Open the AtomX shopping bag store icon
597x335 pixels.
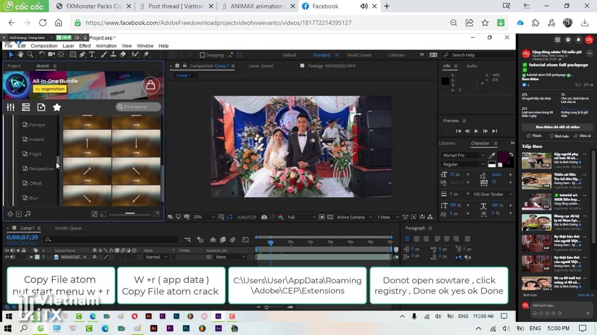point(150,85)
